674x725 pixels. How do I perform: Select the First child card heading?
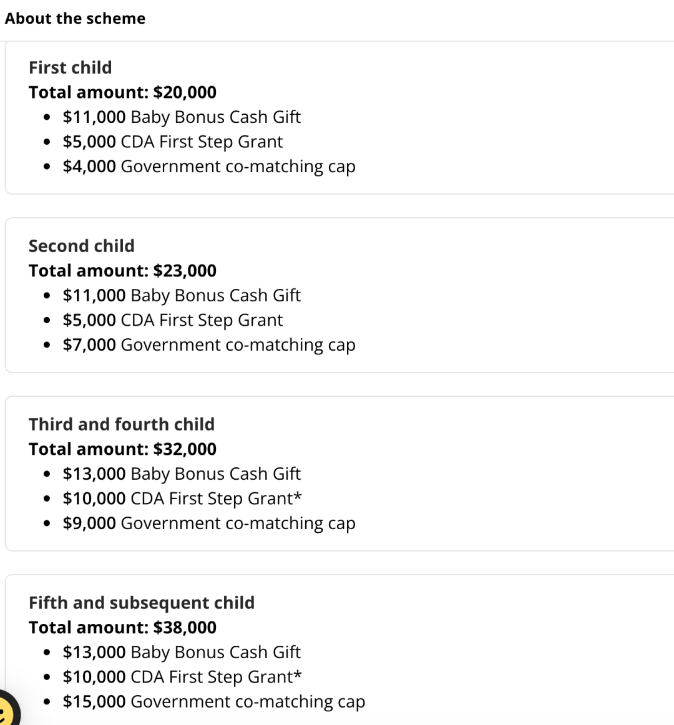pyautogui.click(x=71, y=67)
